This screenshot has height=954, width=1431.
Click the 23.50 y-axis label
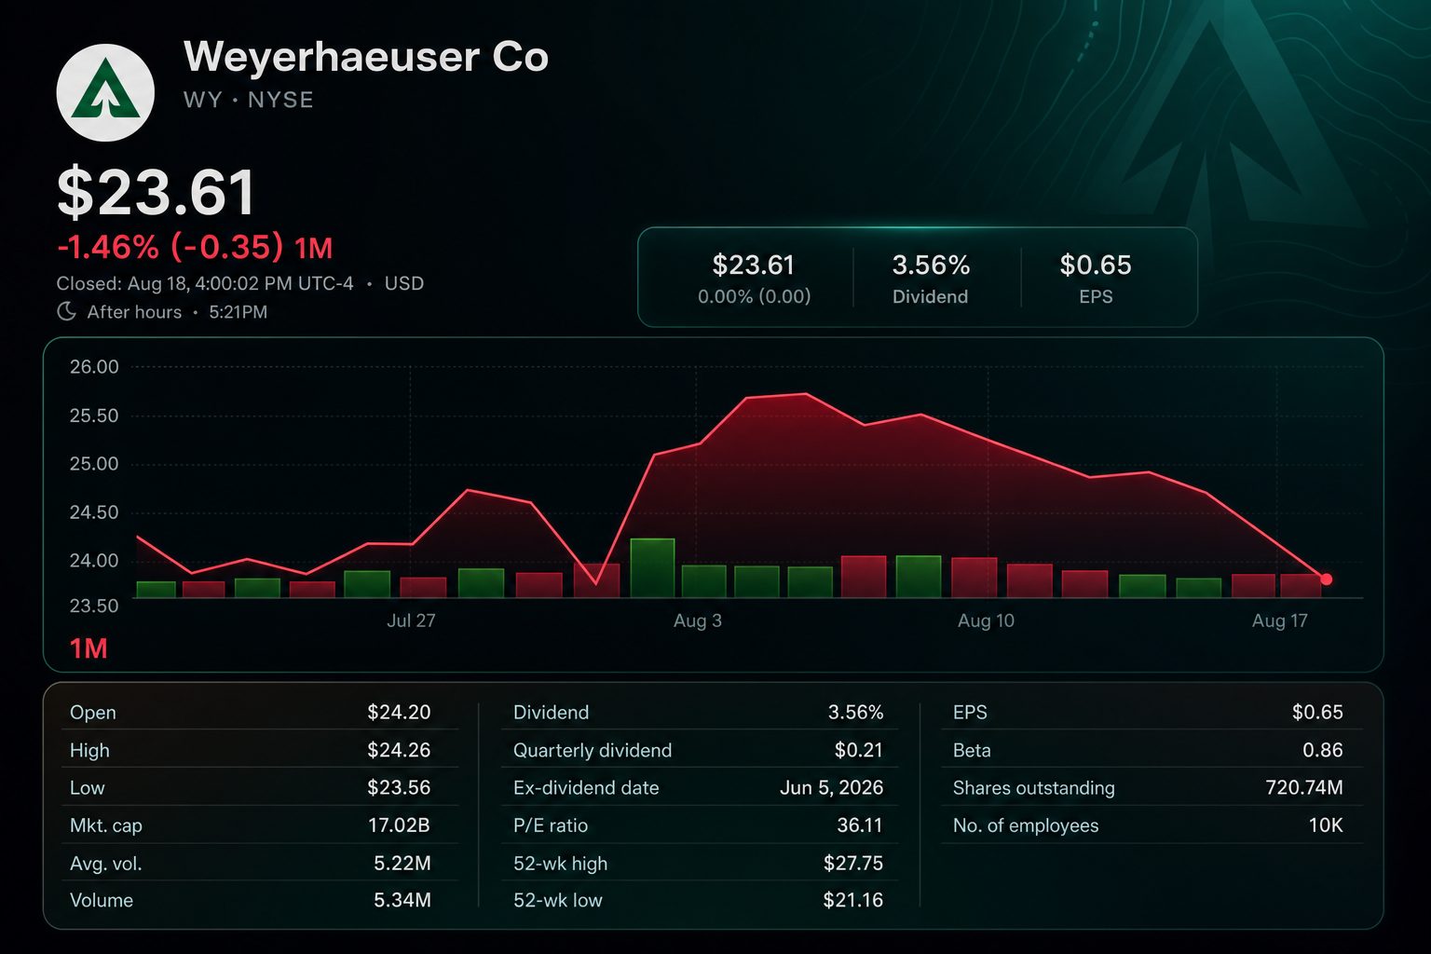click(94, 606)
